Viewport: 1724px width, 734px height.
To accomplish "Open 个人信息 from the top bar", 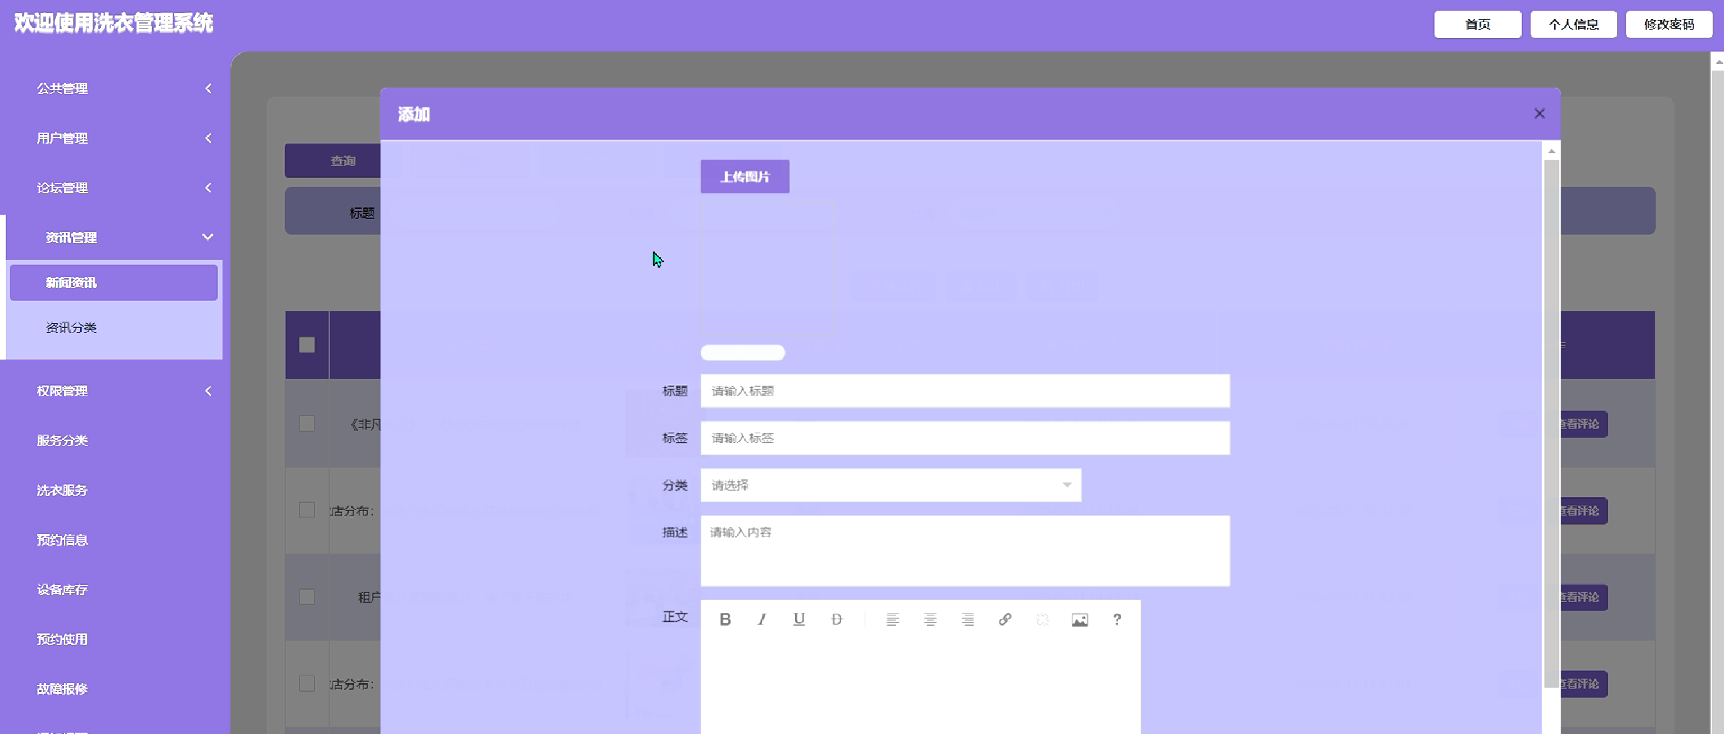I will pos(1573,25).
